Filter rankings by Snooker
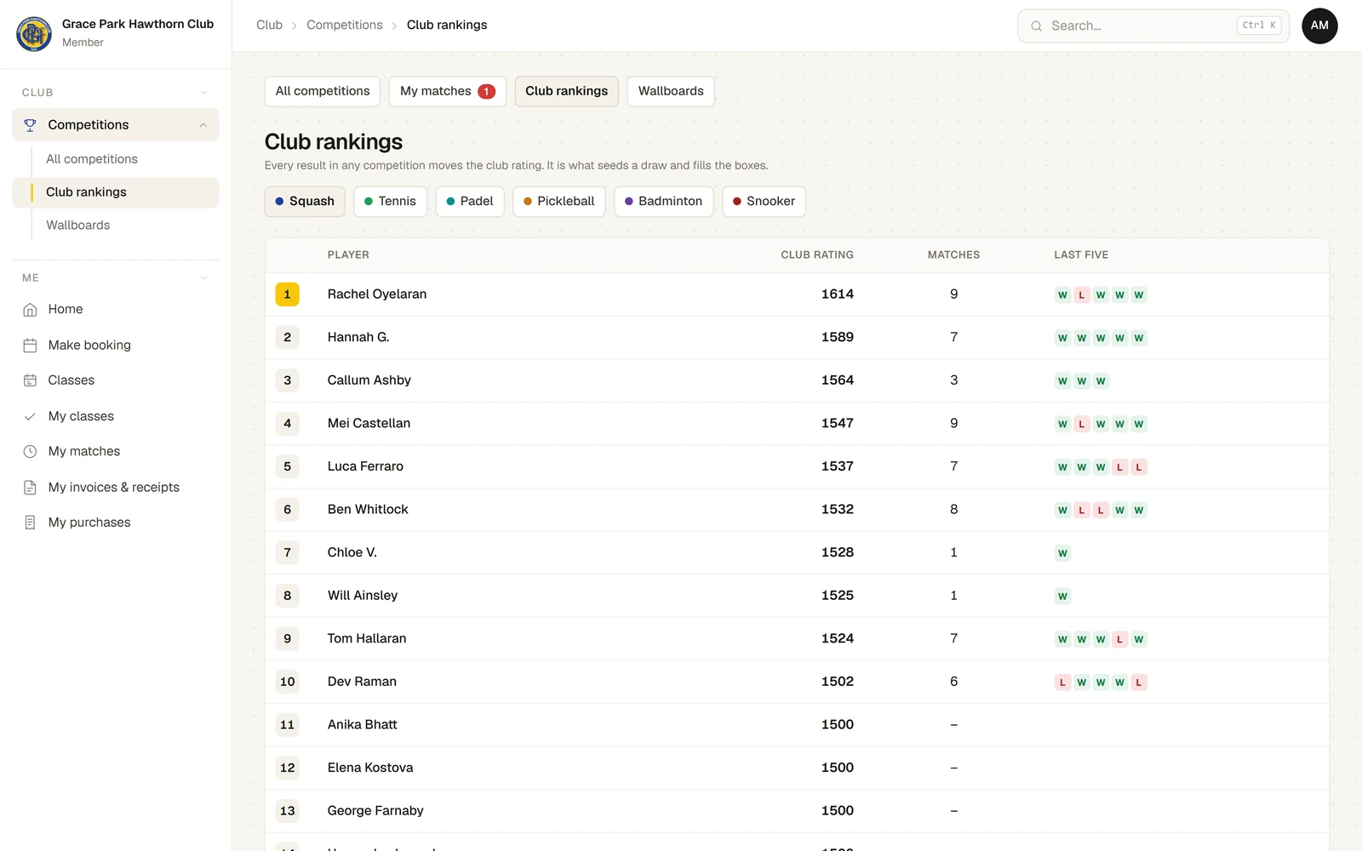This screenshot has width=1362, height=851. [764, 202]
